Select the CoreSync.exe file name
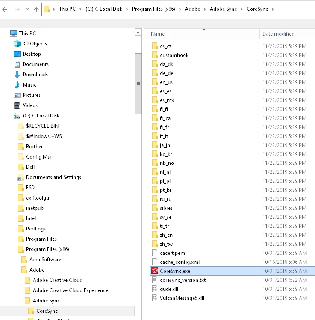Image resolution: width=315 pixels, height=320 pixels. point(175,271)
